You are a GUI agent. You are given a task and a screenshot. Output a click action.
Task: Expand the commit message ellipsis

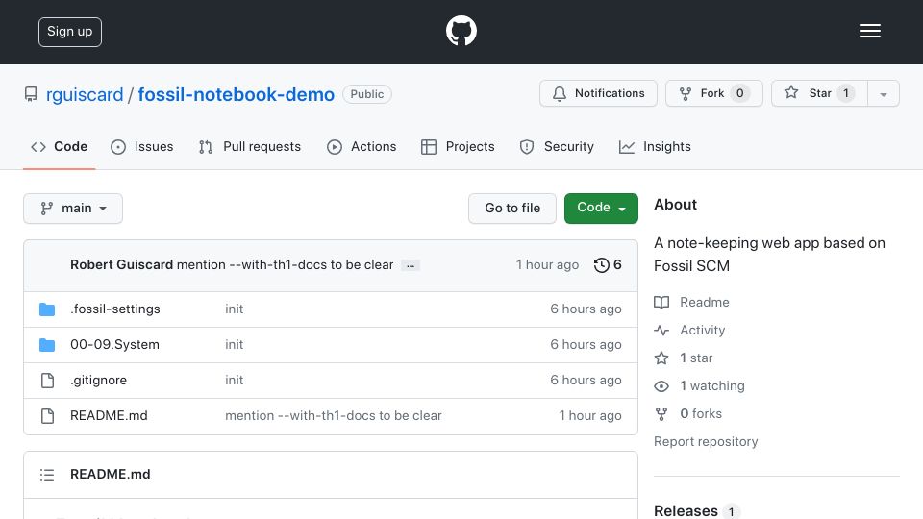click(x=411, y=265)
